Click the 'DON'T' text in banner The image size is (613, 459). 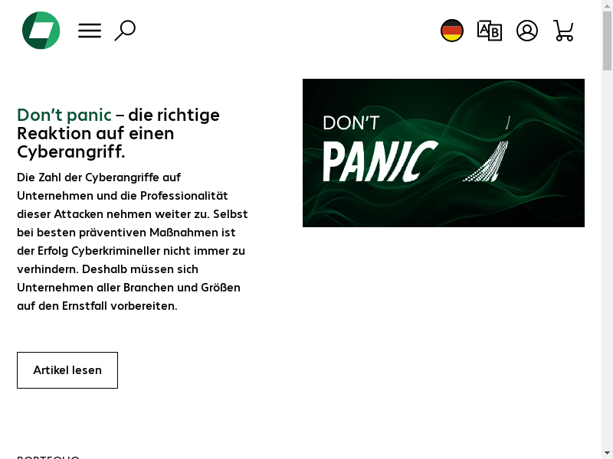point(351,123)
